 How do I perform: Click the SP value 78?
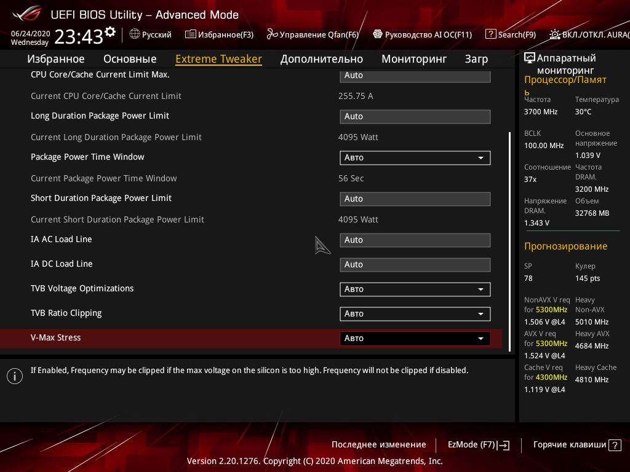tap(528, 278)
